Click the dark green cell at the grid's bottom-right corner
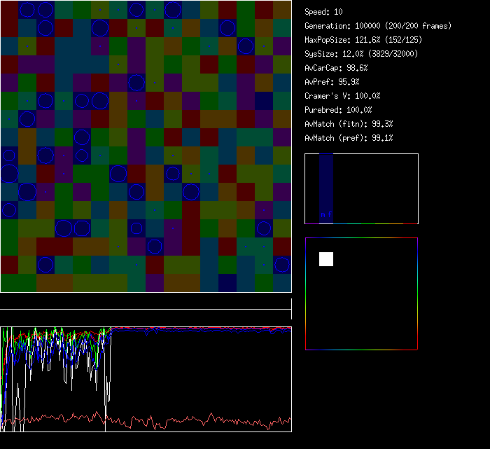 [x=282, y=282]
